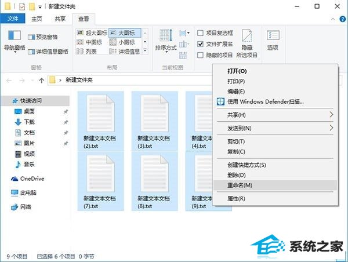Open Desktop in the navigation pane

29,111
